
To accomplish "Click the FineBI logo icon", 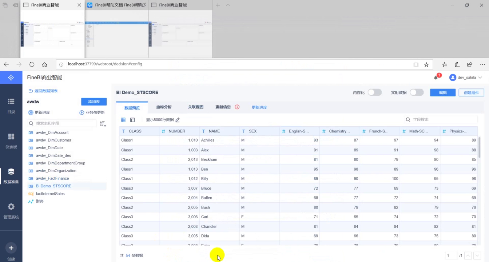I will (11, 78).
